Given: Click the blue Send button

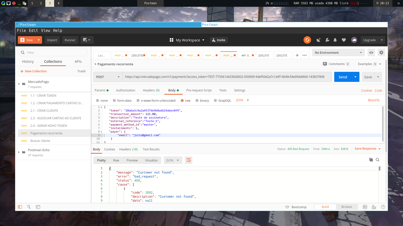Looking at the screenshot, I should [343, 77].
